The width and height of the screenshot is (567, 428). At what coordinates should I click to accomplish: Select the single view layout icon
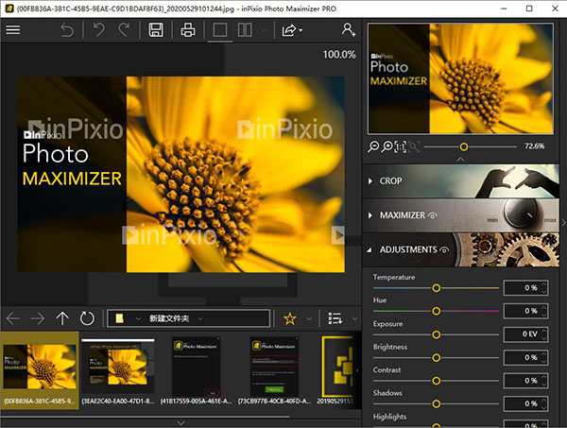tap(219, 30)
